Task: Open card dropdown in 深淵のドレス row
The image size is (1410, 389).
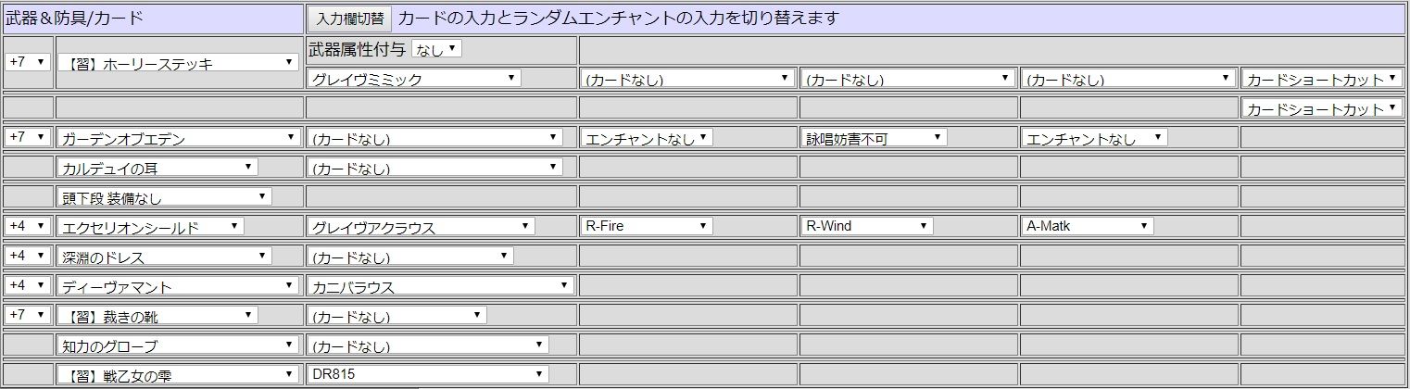Action: (410, 256)
